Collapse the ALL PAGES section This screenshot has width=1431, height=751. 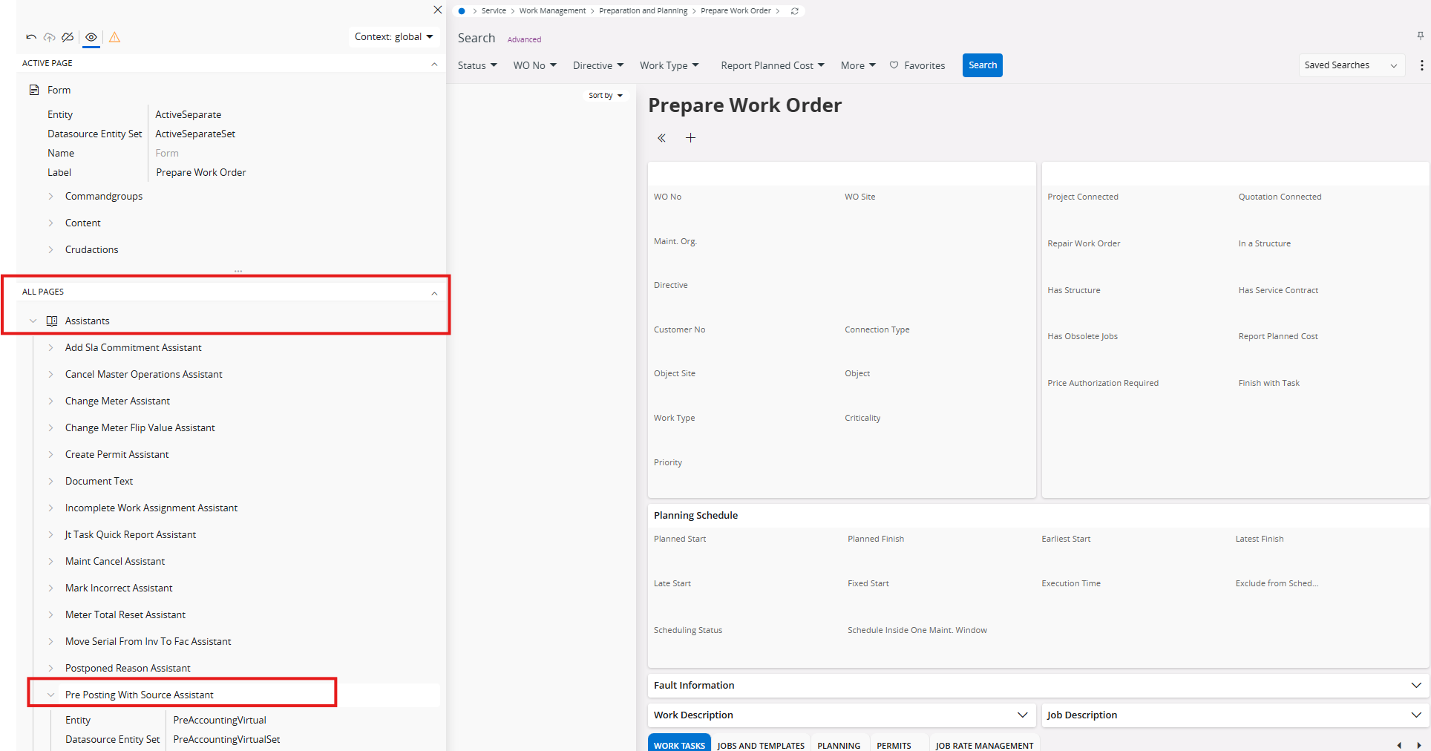coord(434,293)
